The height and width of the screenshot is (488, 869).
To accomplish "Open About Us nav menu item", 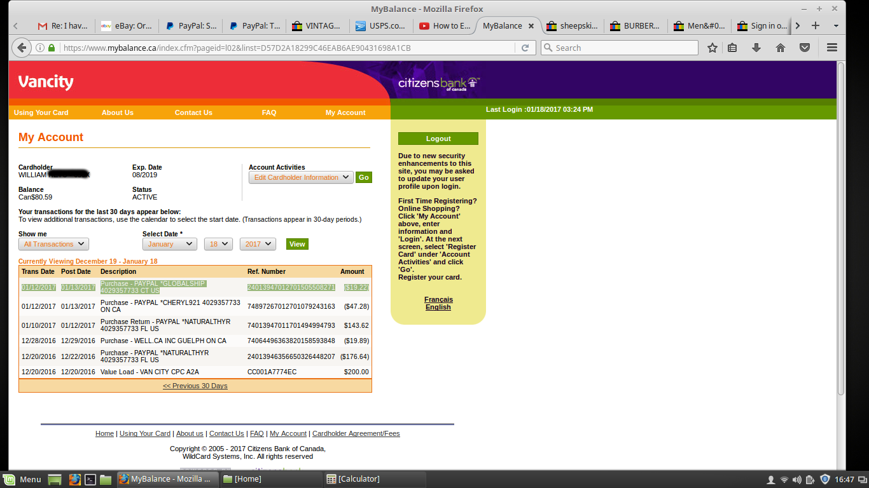I will [118, 112].
